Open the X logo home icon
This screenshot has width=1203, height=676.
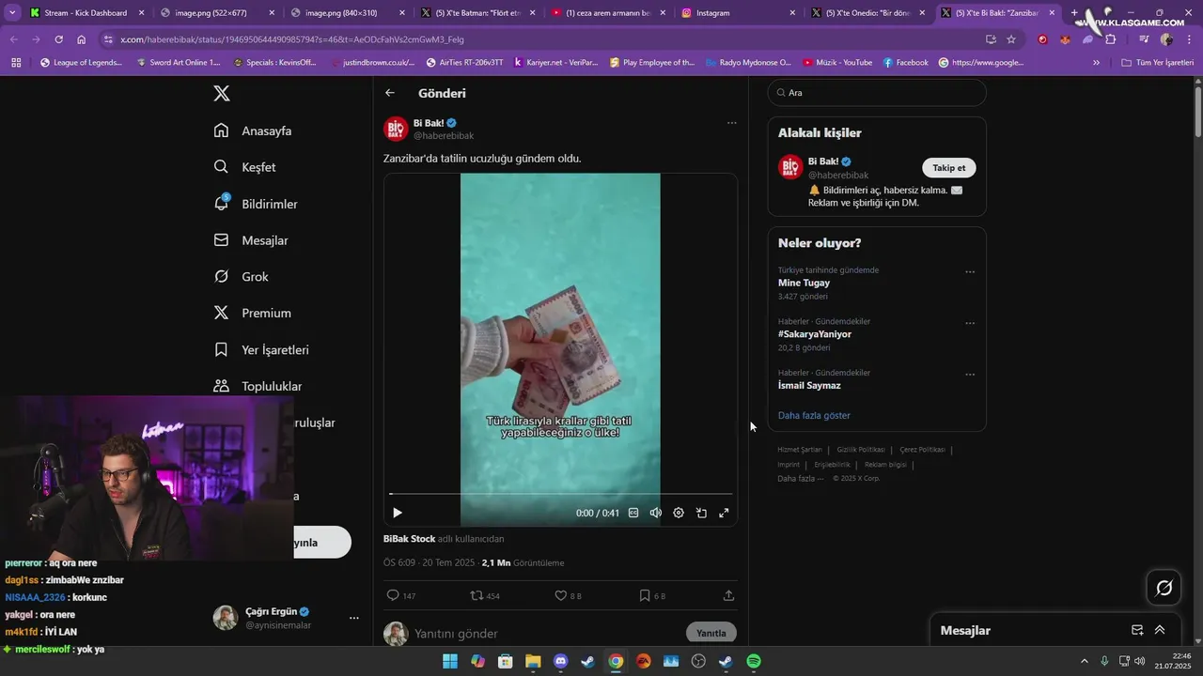pos(221,93)
